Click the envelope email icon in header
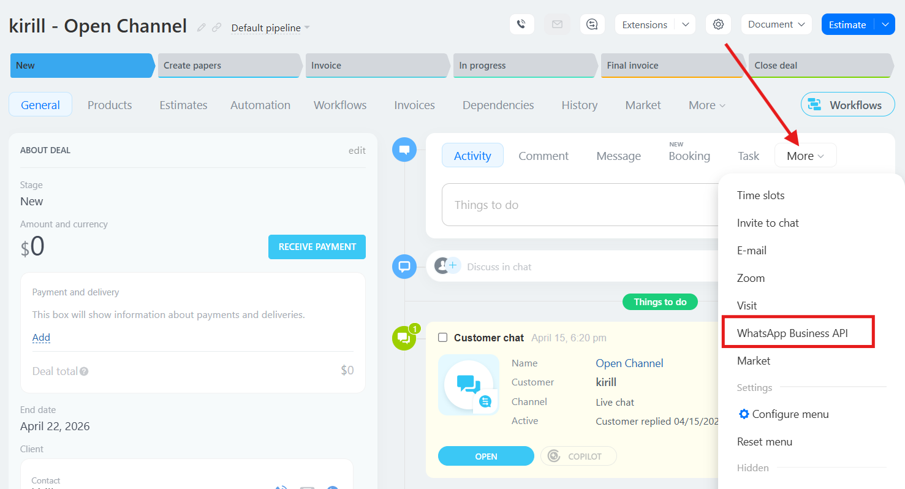 click(557, 25)
